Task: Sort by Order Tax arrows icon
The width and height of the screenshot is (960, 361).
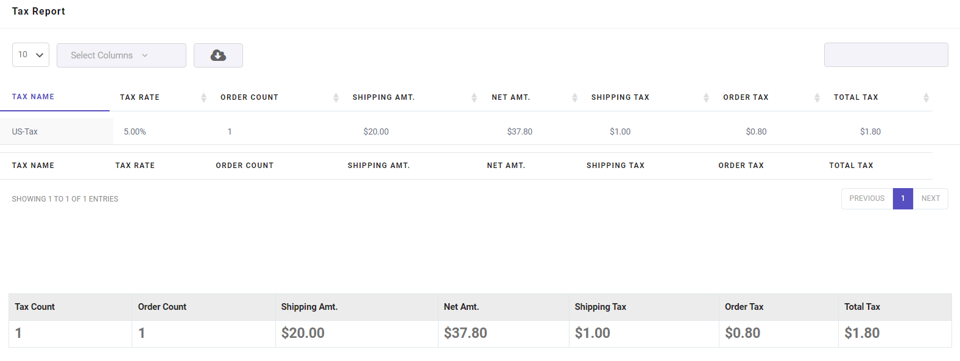Action: point(817,97)
